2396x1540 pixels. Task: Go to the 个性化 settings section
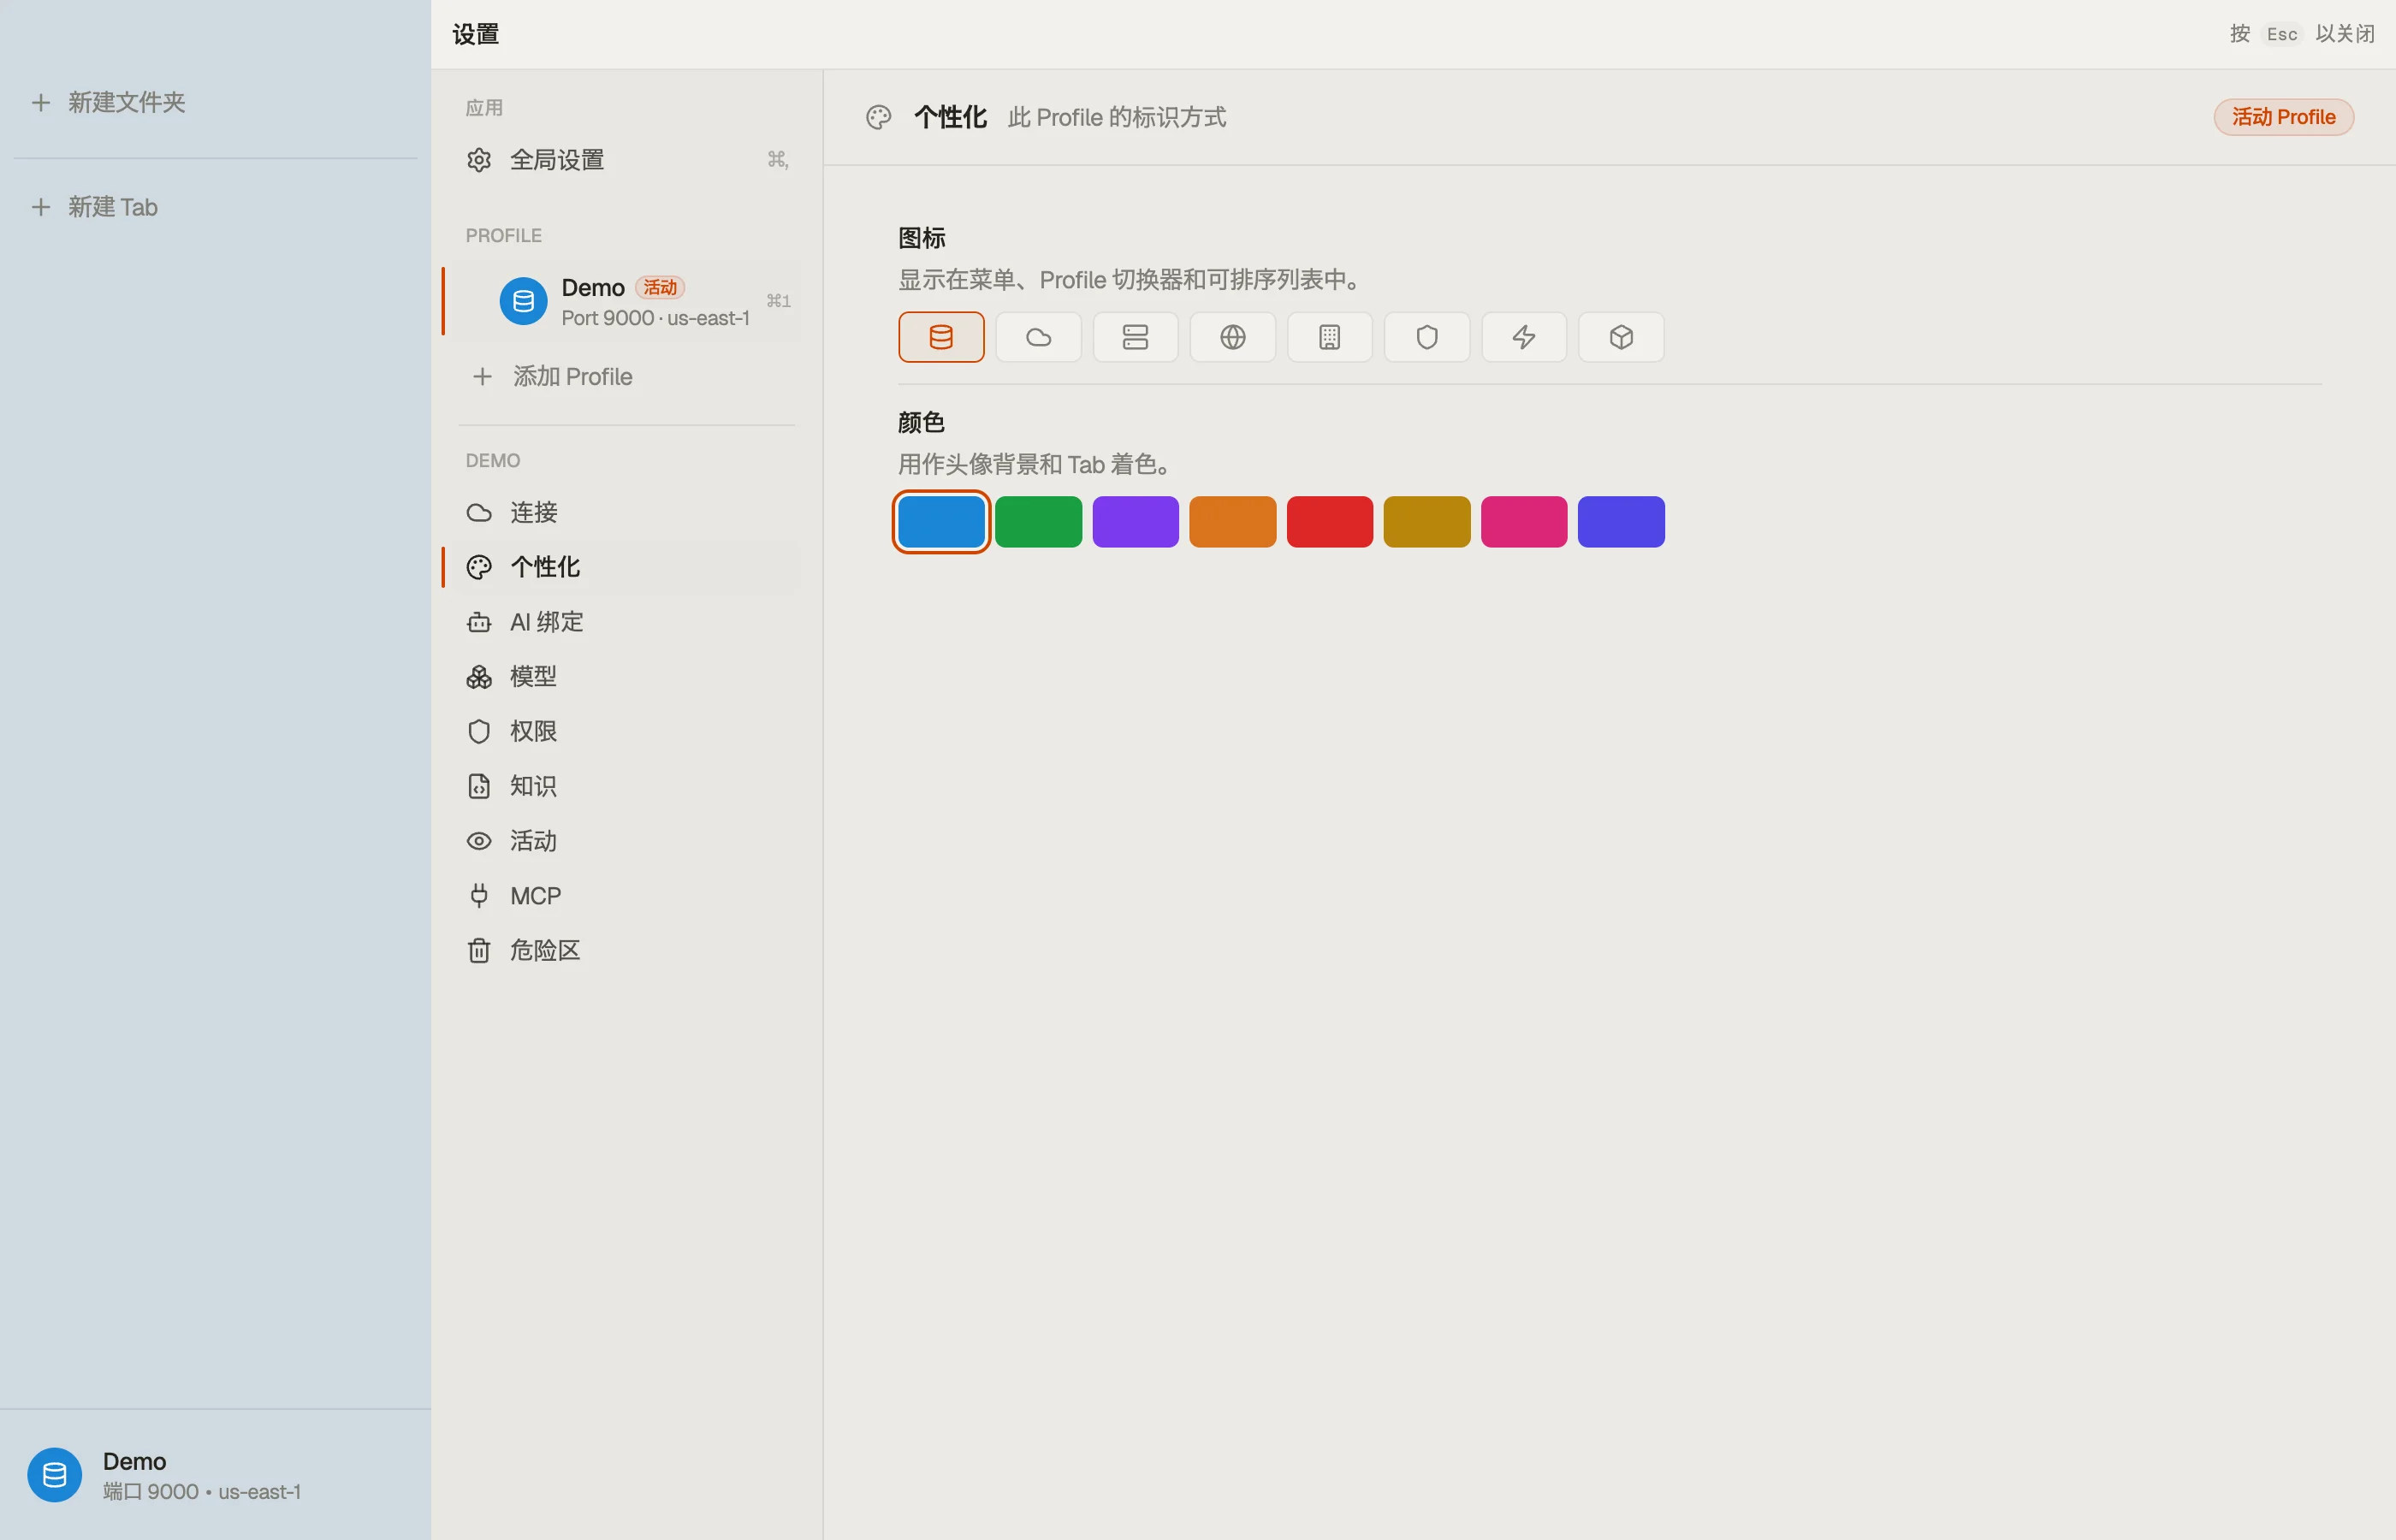coord(626,567)
